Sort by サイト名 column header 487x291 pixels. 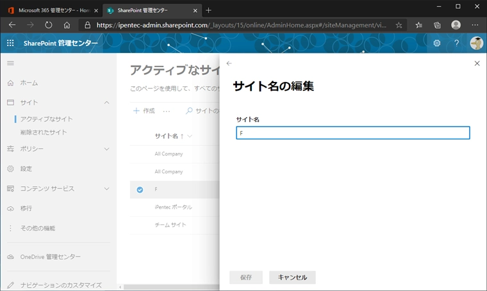(x=167, y=136)
